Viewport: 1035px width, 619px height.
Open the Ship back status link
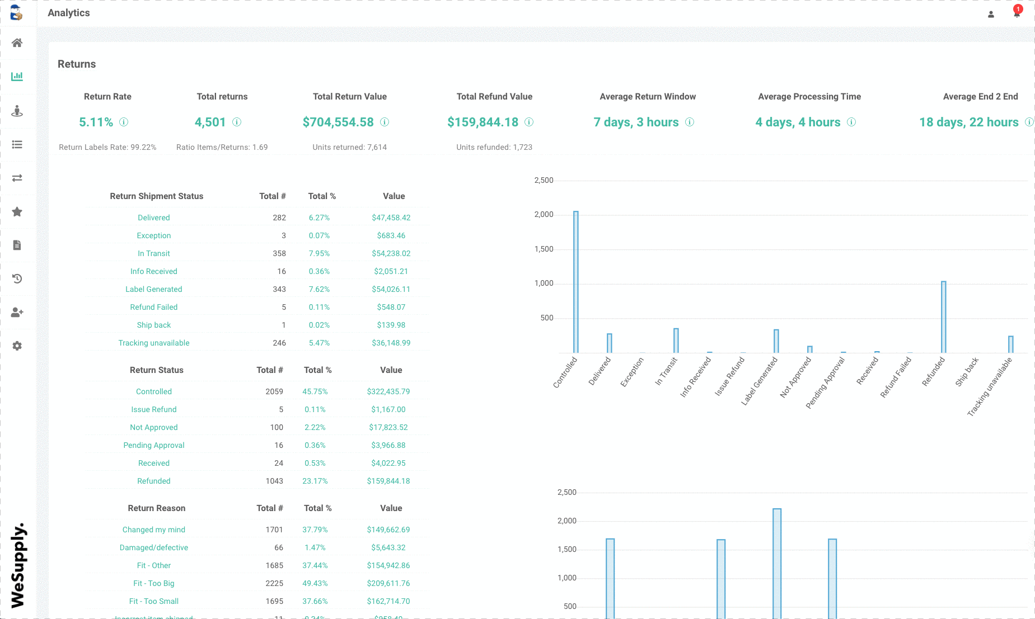click(x=154, y=325)
